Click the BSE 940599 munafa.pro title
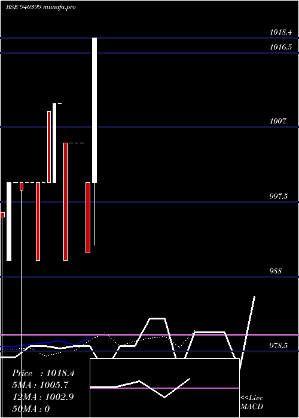The width and height of the screenshot is (299, 418). (41, 7)
